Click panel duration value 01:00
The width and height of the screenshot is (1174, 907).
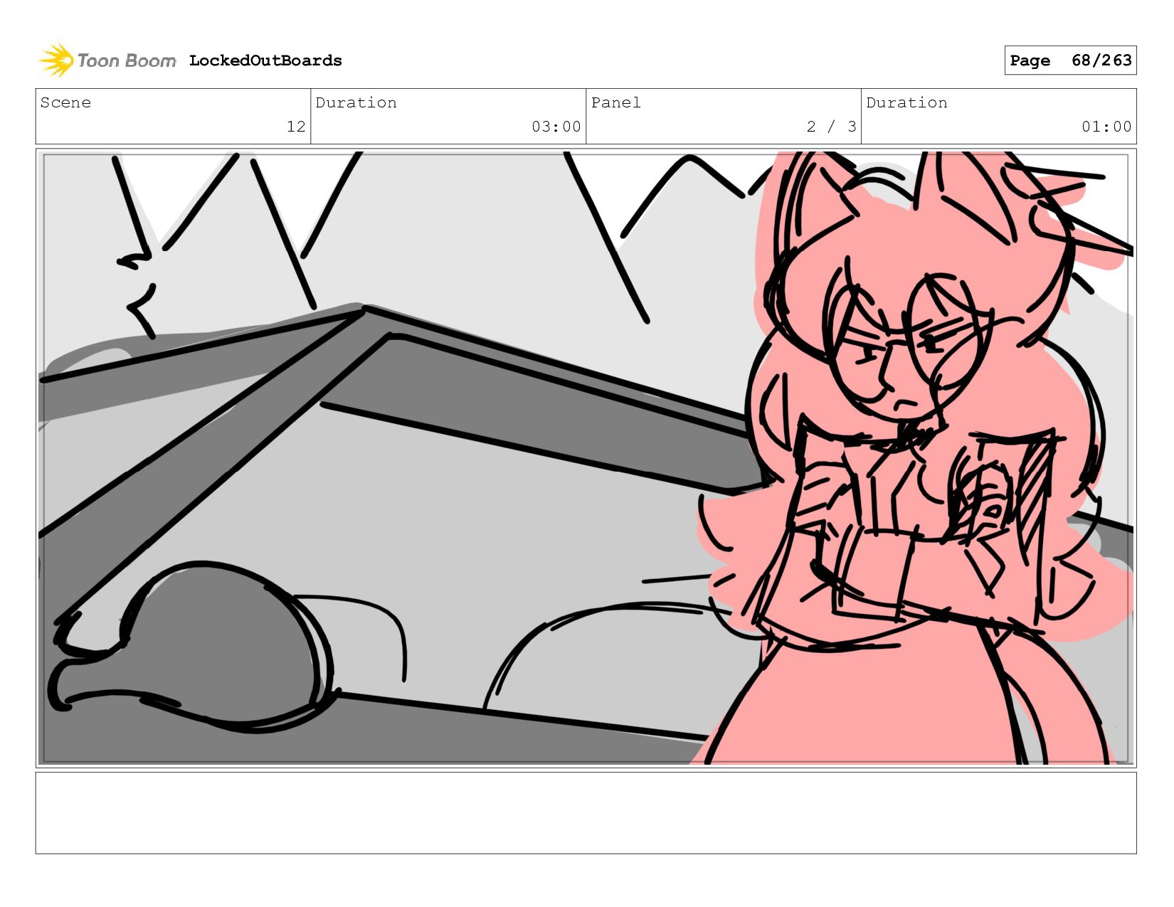[x=1106, y=127]
